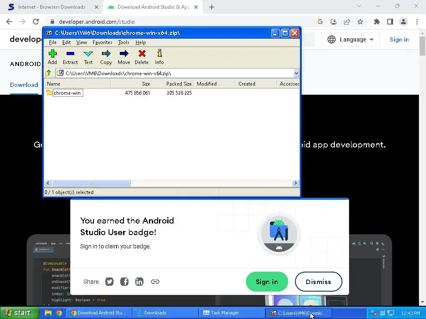Open Chrome tab search chevron
The height and width of the screenshot is (319, 426).
(x=359, y=6)
